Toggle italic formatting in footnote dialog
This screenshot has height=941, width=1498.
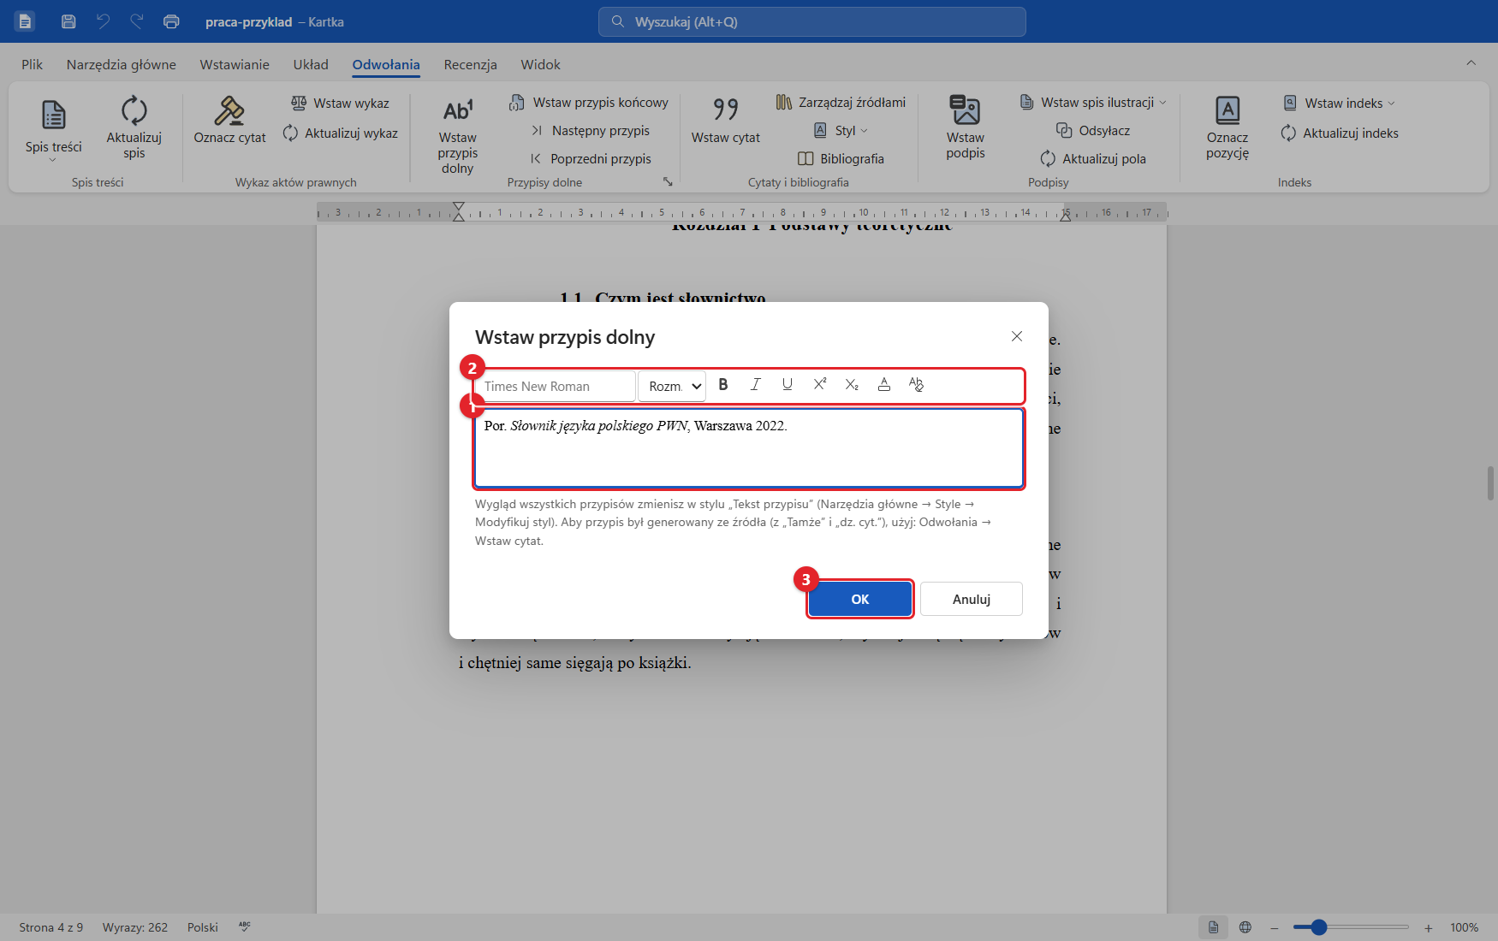(x=755, y=385)
